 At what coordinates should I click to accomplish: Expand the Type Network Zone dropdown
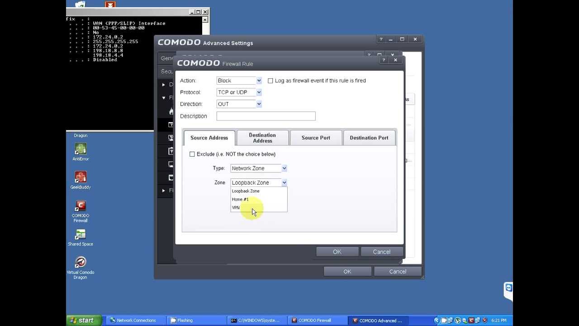(x=259, y=168)
